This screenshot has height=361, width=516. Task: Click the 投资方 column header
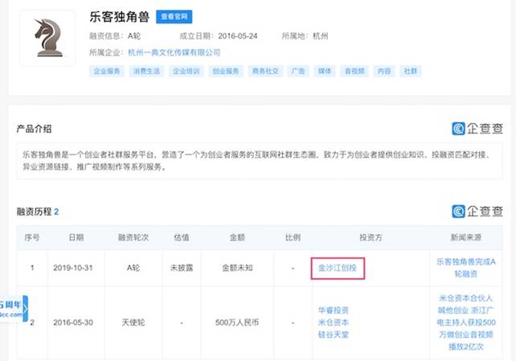coord(371,238)
